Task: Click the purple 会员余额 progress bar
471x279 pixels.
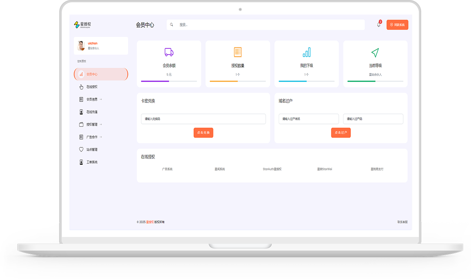Action: click(x=155, y=81)
